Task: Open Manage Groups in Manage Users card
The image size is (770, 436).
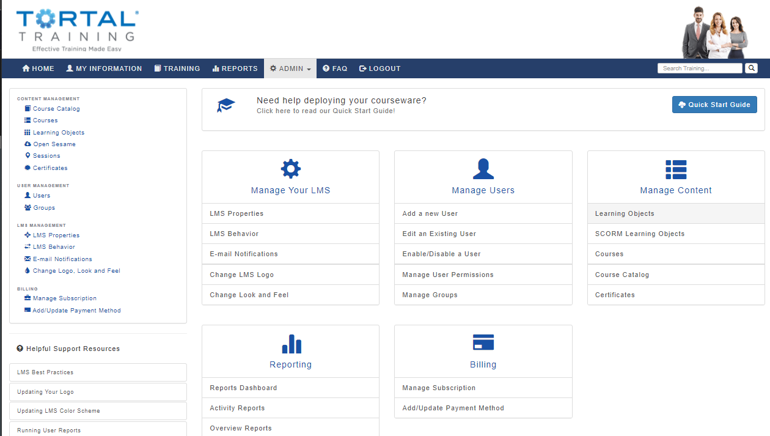Action: click(x=483, y=295)
